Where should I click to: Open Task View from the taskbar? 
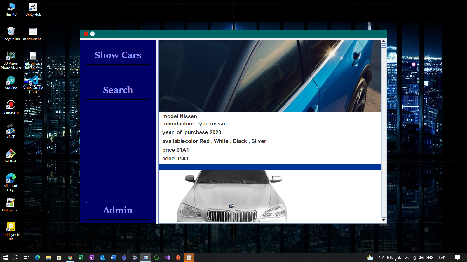click(x=26, y=258)
